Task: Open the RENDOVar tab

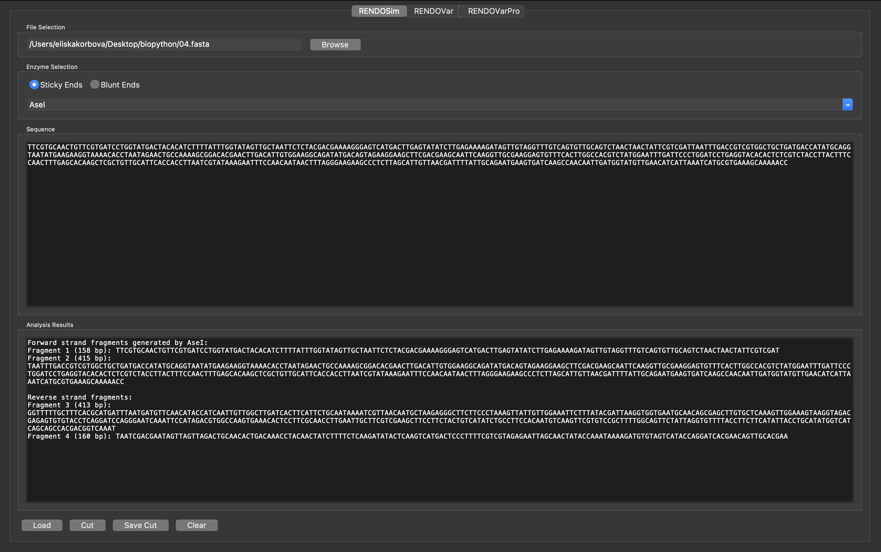Action: (x=433, y=11)
